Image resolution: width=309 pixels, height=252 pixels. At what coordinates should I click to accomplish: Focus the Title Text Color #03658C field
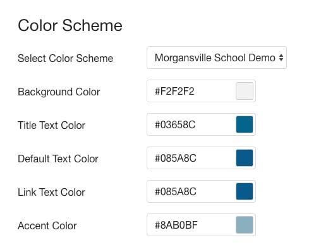201,124
